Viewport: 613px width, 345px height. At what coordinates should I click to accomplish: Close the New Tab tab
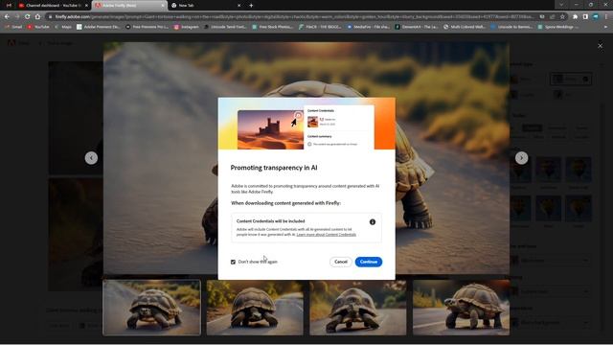click(x=238, y=6)
